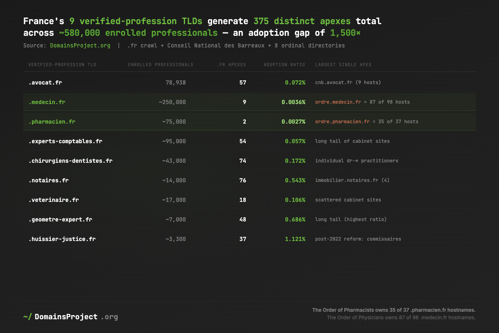Select the .notaires.fr row label
The width and height of the screenshot is (499, 333).
pos(48,180)
